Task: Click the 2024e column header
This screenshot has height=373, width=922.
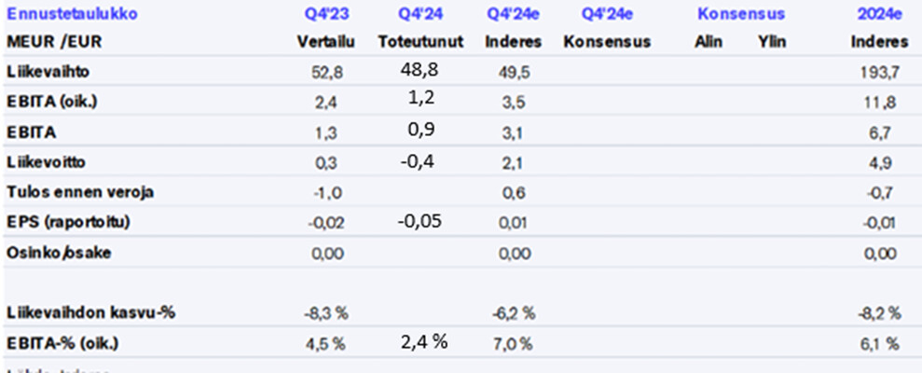Action: [879, 14]
